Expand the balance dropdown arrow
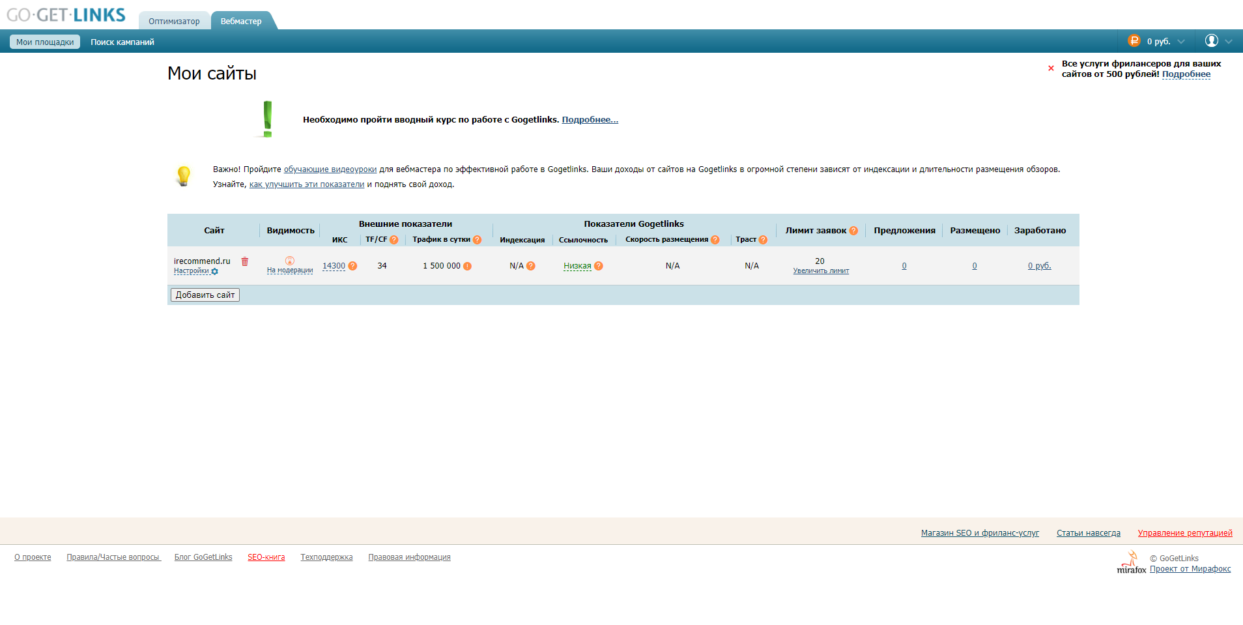This screenshot has width=1243, height=625. click(x=1181, y=42)
